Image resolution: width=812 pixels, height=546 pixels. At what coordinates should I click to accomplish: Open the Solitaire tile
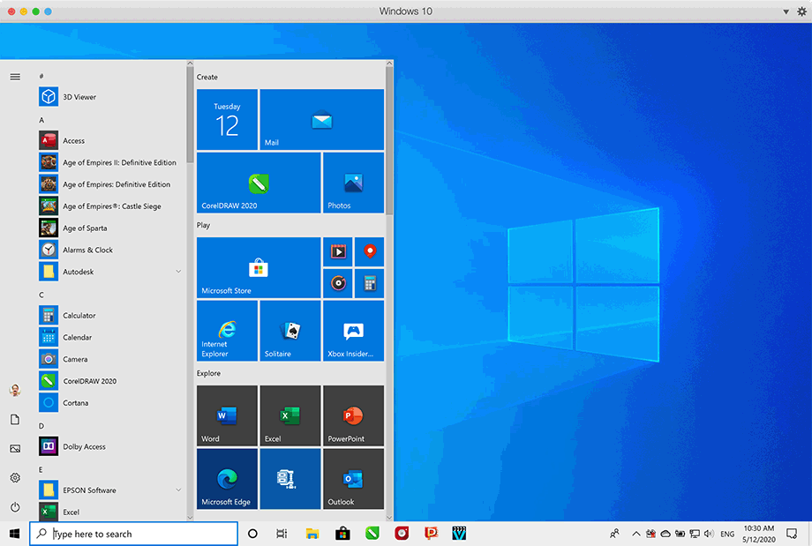click(x=290, y=331)
